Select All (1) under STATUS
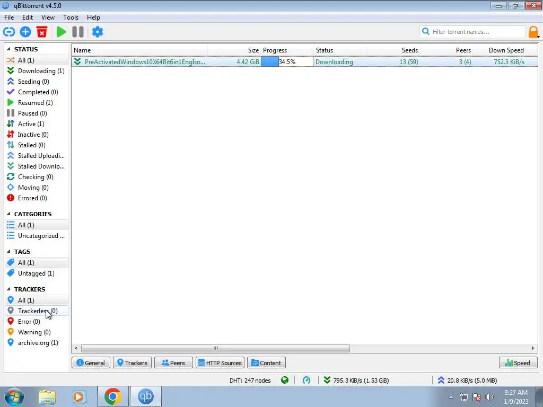The width and height of the screenshot is (543, 407). (37, 60)
